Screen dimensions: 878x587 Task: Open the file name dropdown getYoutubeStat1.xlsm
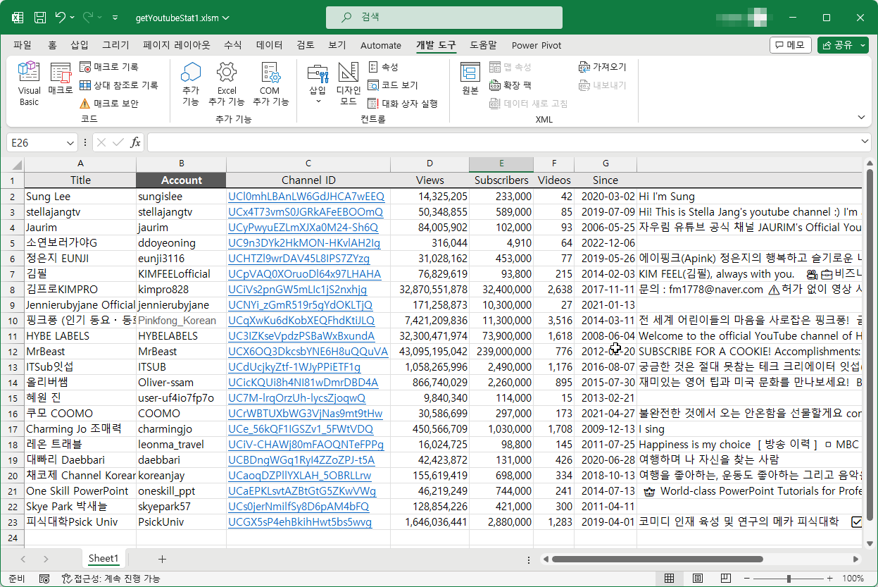click(182, 18)
